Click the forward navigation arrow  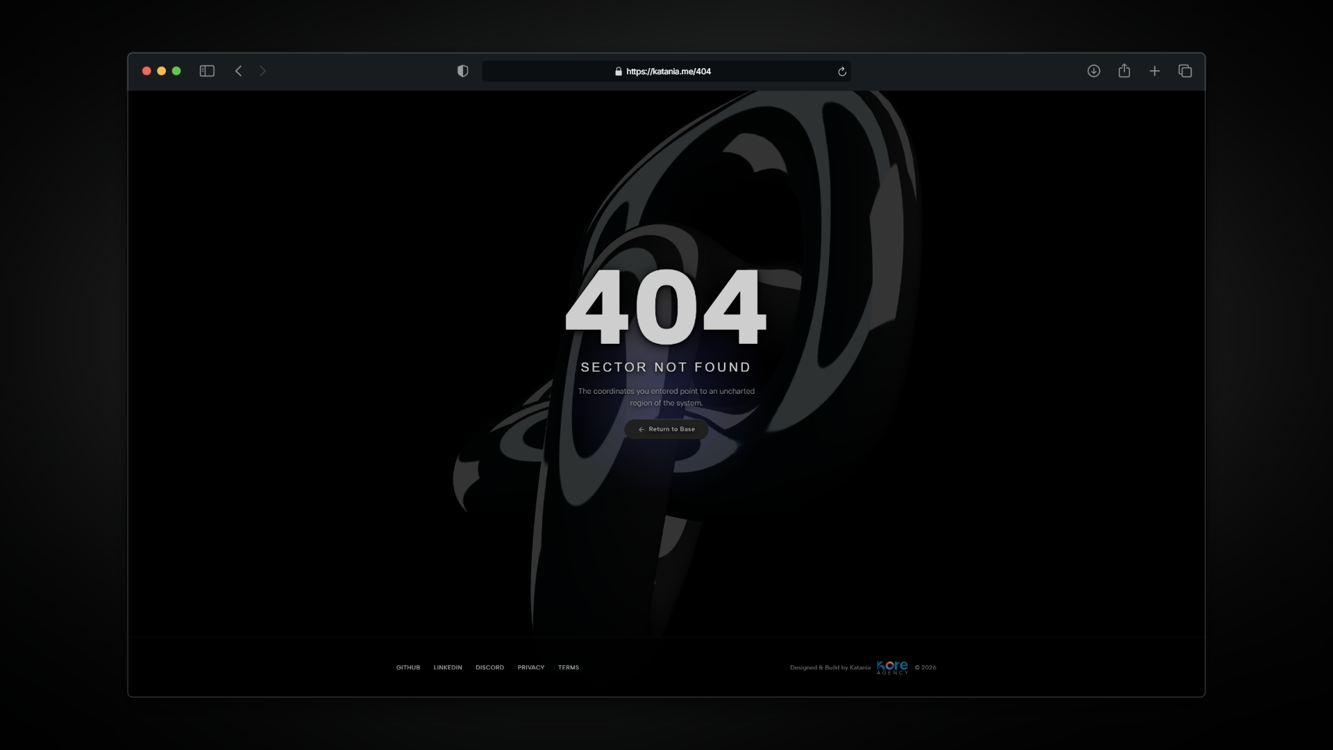coord(262,71)
